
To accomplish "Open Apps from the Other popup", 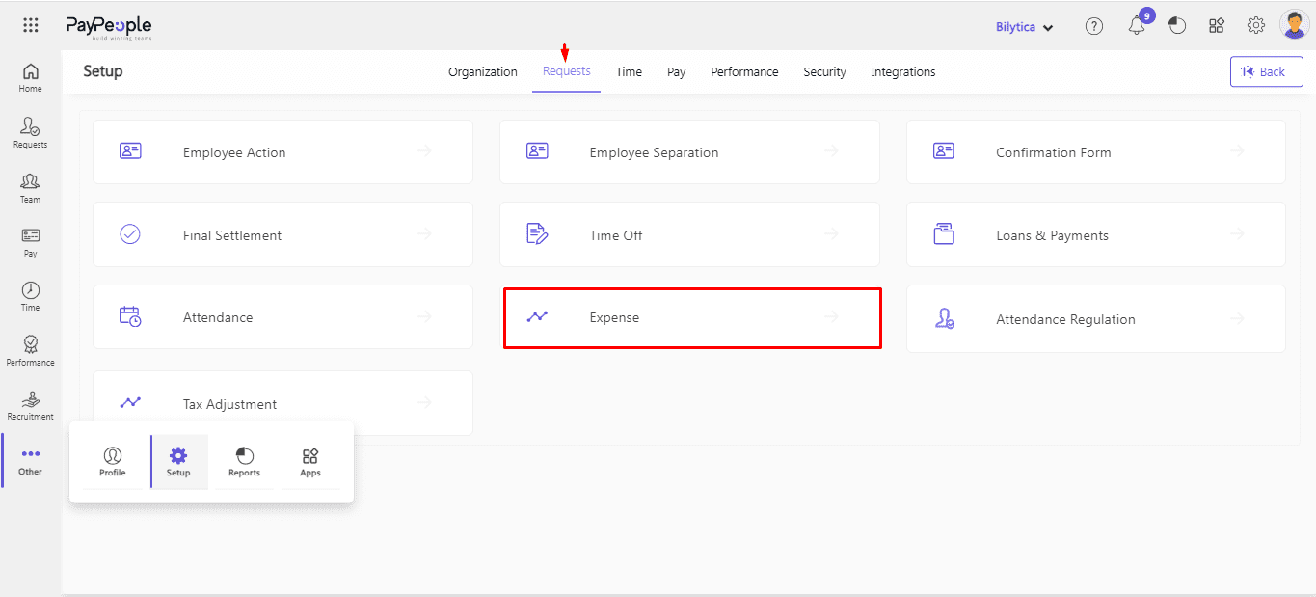I will 310,462.
